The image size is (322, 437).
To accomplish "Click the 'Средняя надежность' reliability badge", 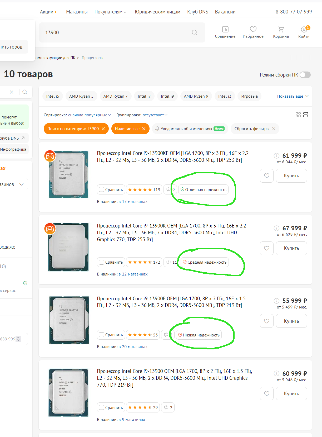I will [x=205, y=262].
